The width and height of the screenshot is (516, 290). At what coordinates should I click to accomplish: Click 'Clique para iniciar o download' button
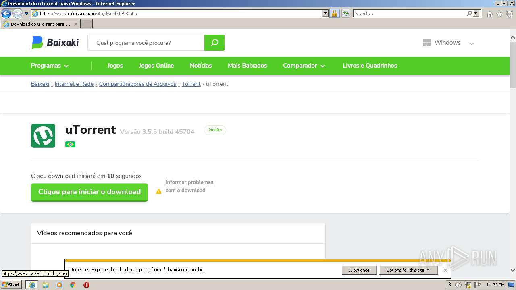point(89,192)
